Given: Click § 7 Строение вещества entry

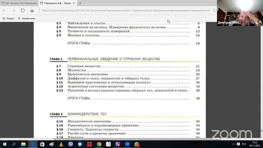Looking at the screenshot, I should click(128, 66).
